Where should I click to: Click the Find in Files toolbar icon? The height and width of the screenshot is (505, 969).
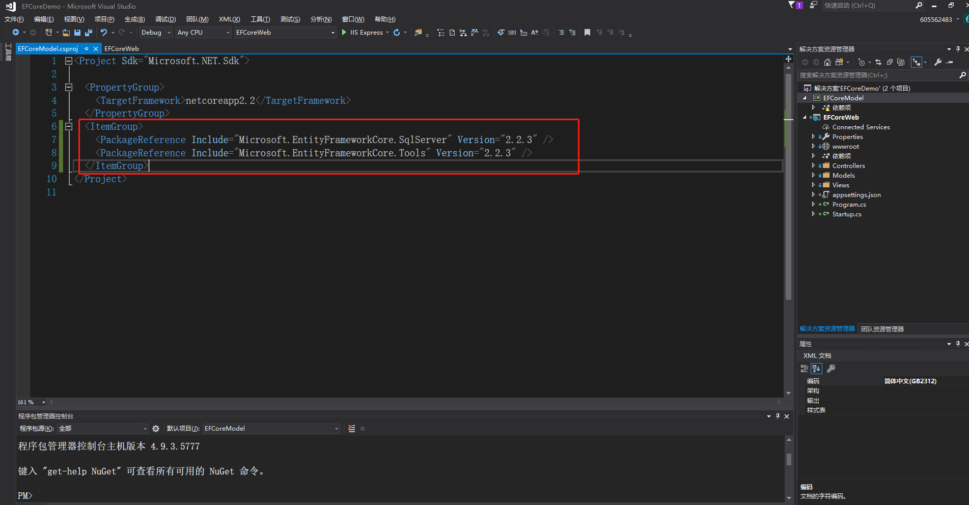click(418, 33)
